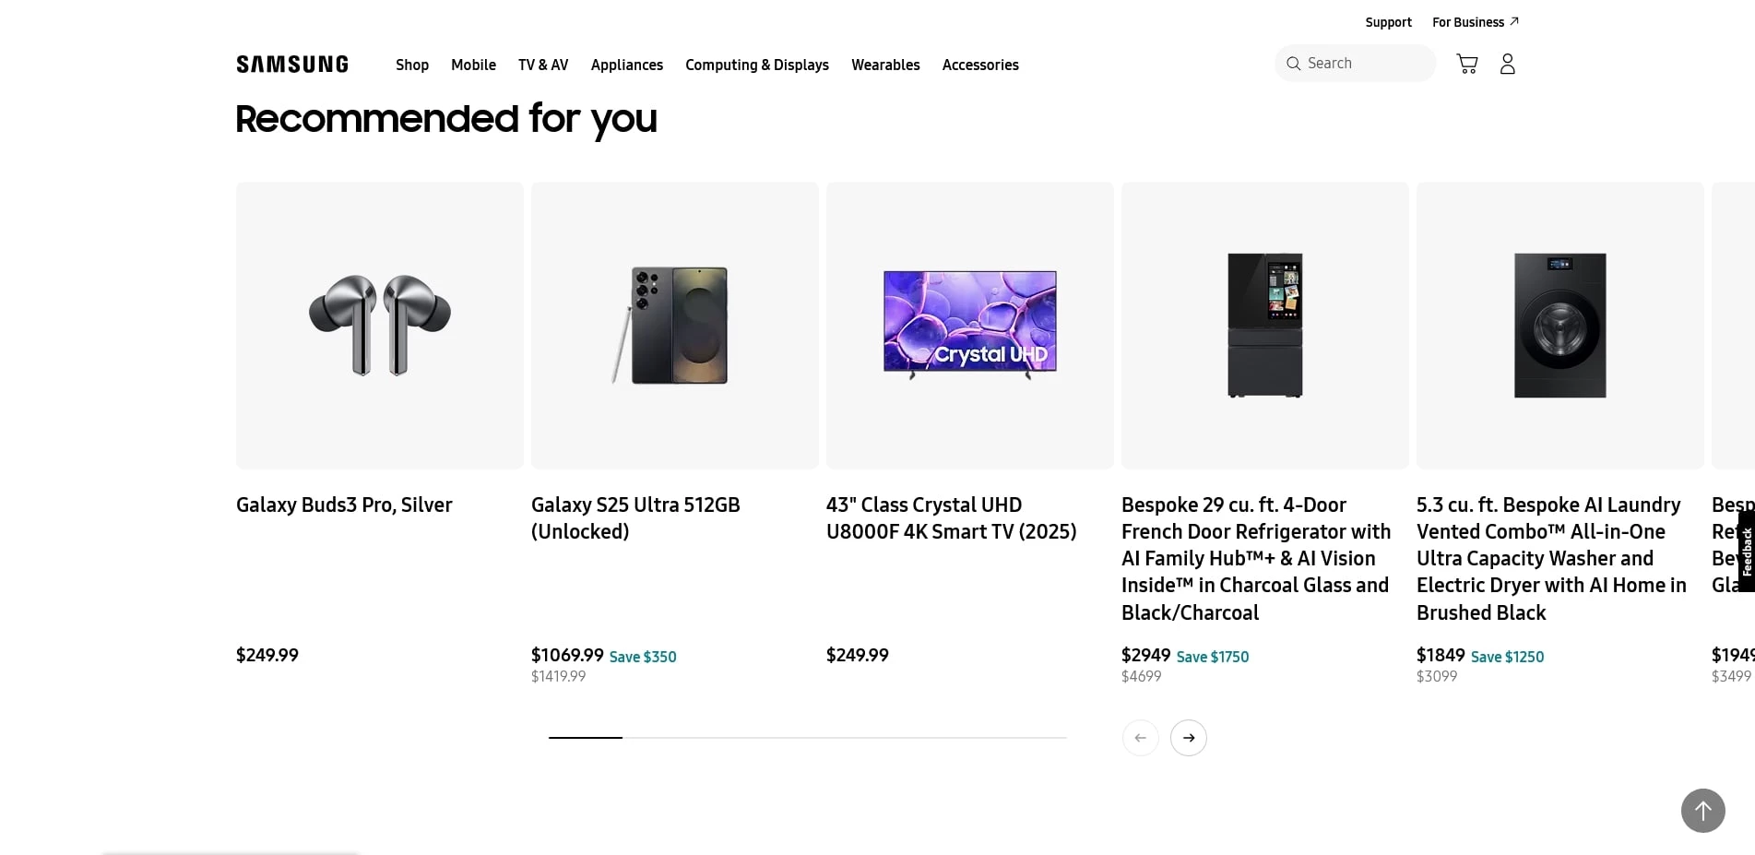Click the next arrow carousel button

pyautogui.click(x=1188, y=738)
